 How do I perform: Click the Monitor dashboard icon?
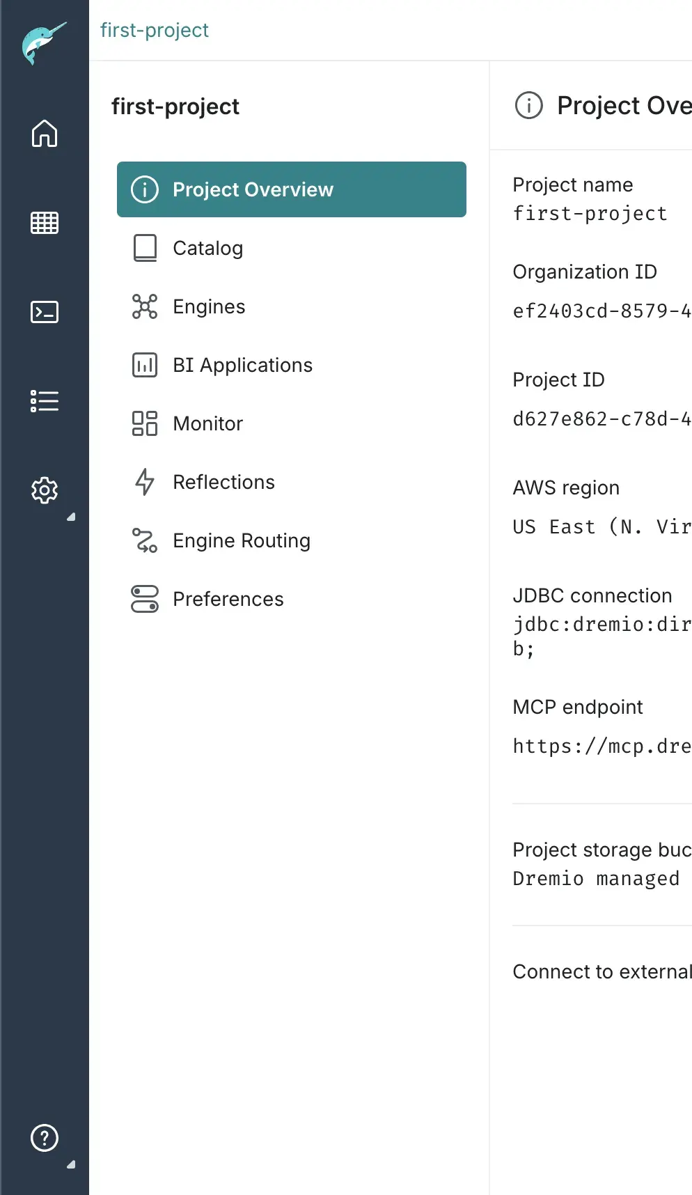tap(145, 423)
